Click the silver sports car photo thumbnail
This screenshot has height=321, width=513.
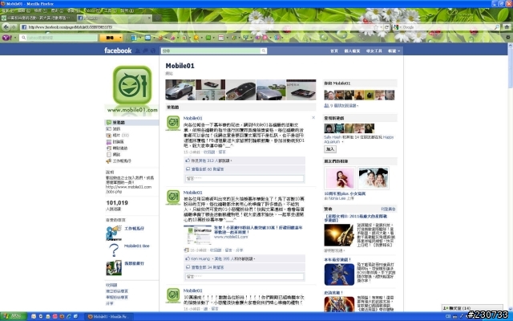pyautogui.click(x=180, y=90)
